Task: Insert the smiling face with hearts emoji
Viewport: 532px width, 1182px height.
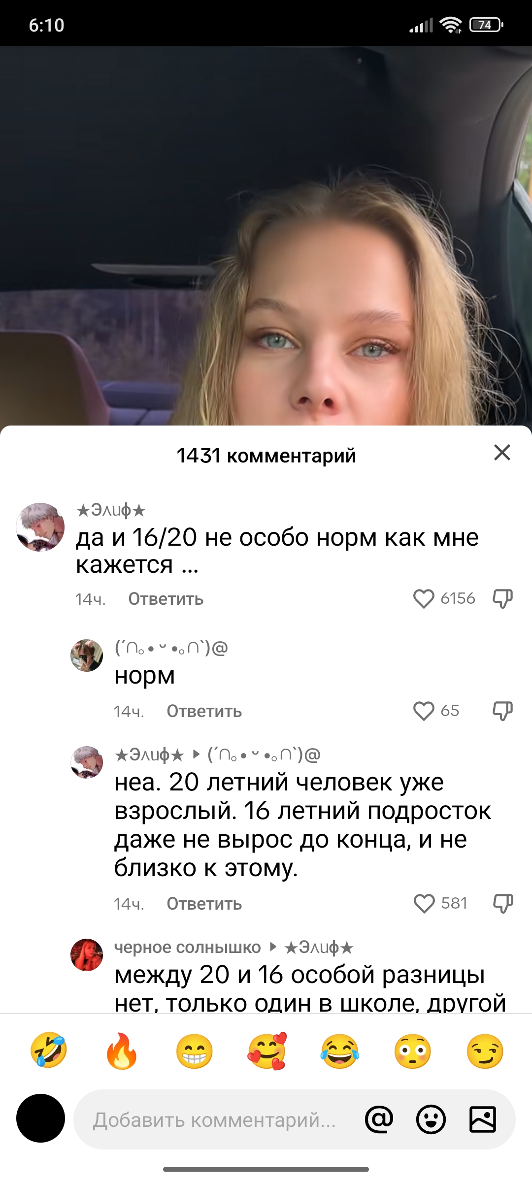Action: click(267, 1051)
